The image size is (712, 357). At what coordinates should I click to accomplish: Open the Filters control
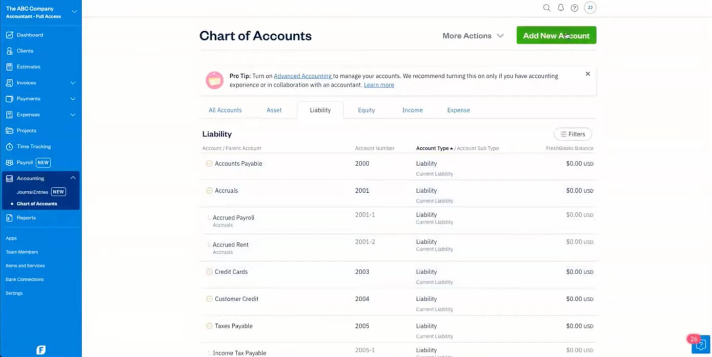pyautogui.click(x=573, y=133)
